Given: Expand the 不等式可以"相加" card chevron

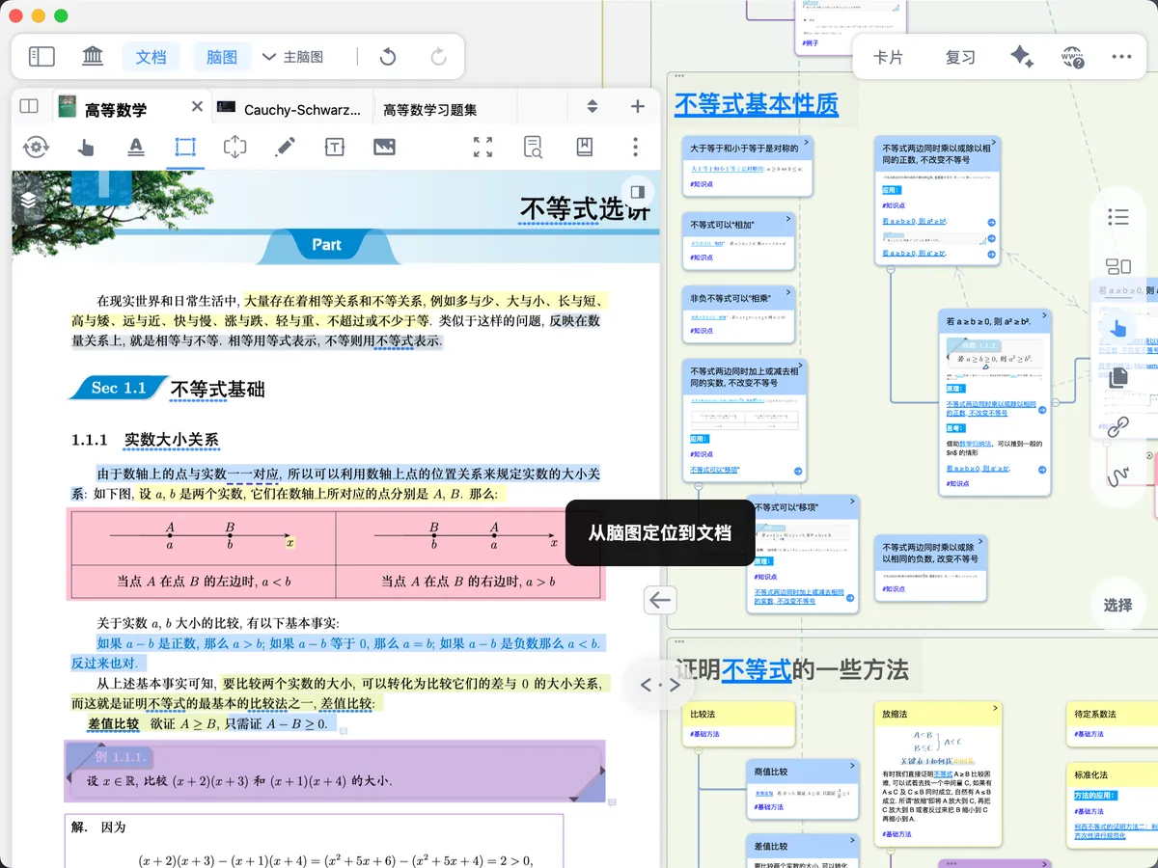Looking at the screenshot, I should click(787, 218).
